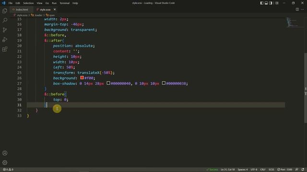Click the 'transparent' value on line 17

(x=83, y=30)
